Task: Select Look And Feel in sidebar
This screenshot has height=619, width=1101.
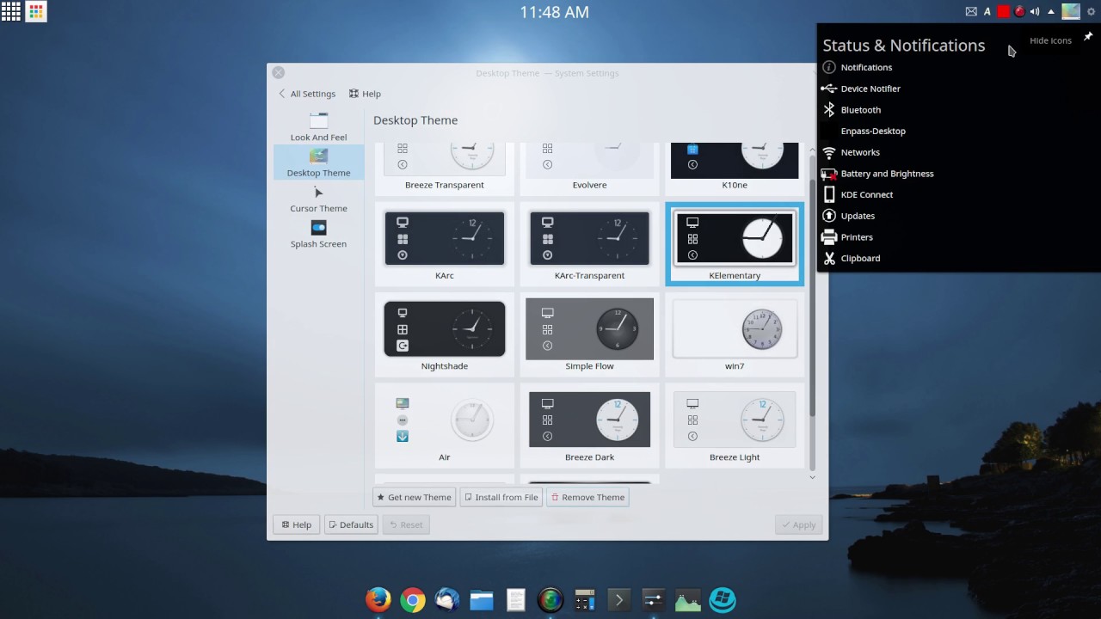Action: [x=318, y=126]
